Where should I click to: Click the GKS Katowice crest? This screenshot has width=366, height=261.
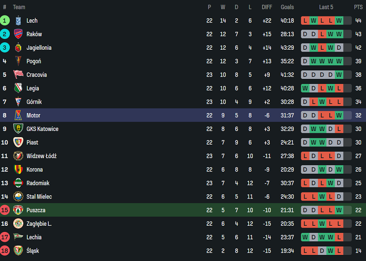[x=18, y=129]
